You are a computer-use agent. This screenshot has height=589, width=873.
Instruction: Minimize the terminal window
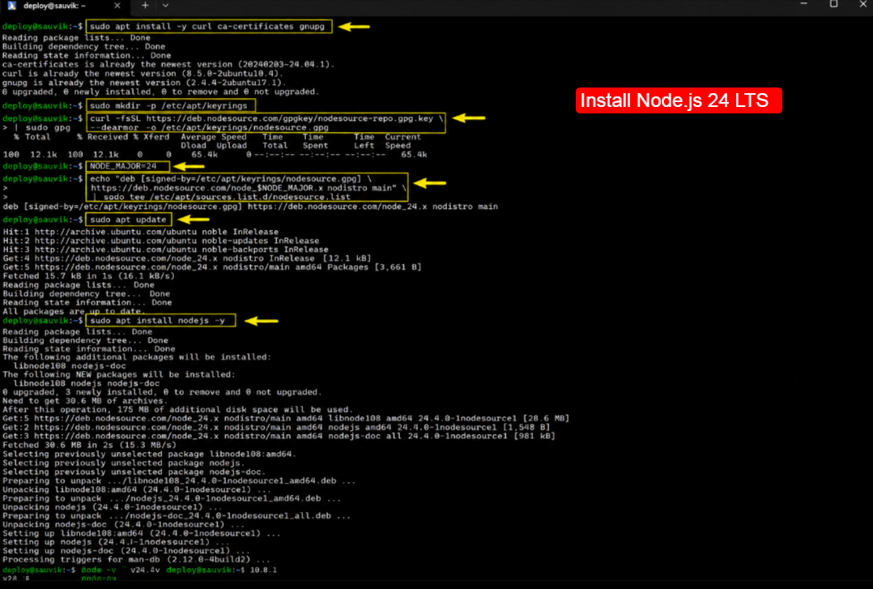coord(803,5)
